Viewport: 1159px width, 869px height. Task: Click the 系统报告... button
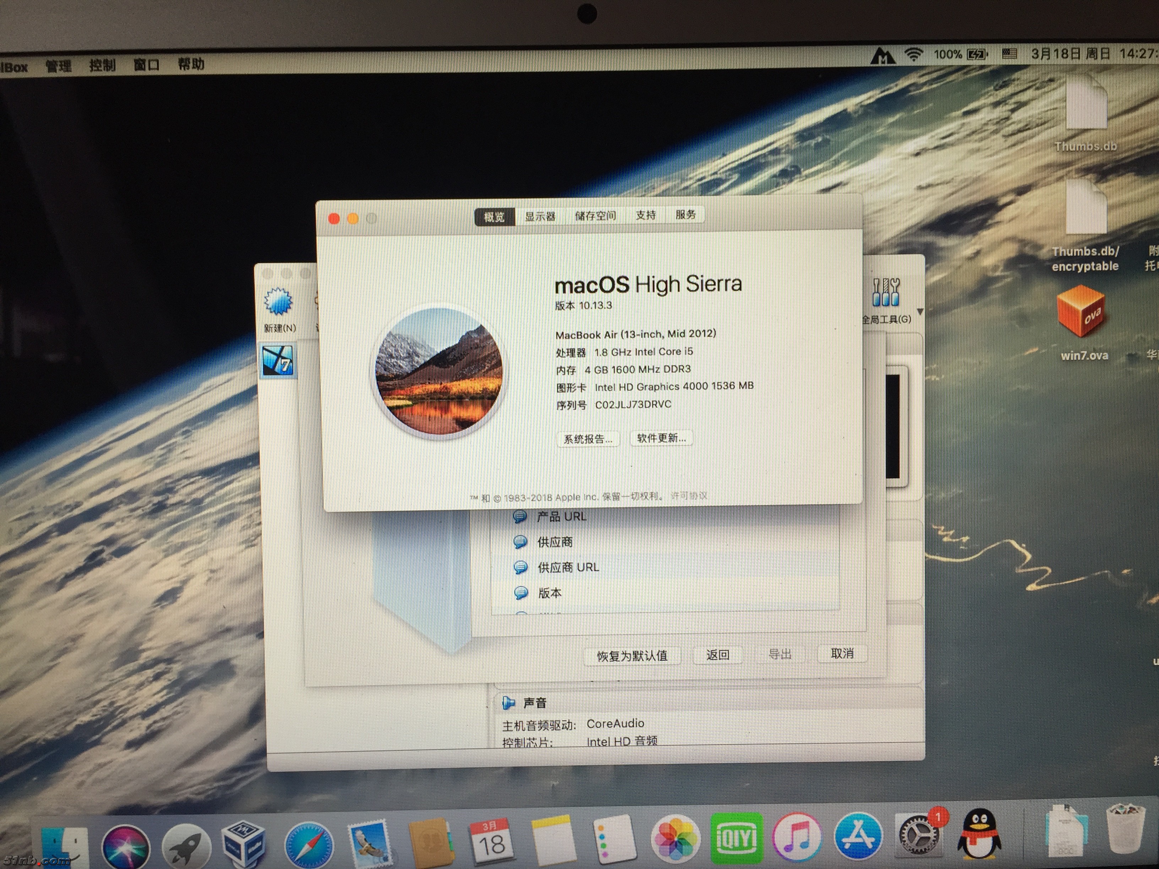coord(588,439)
